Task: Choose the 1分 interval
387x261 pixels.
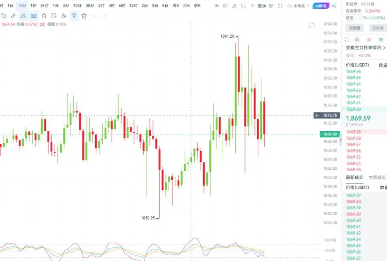Action: coord(56,6)
